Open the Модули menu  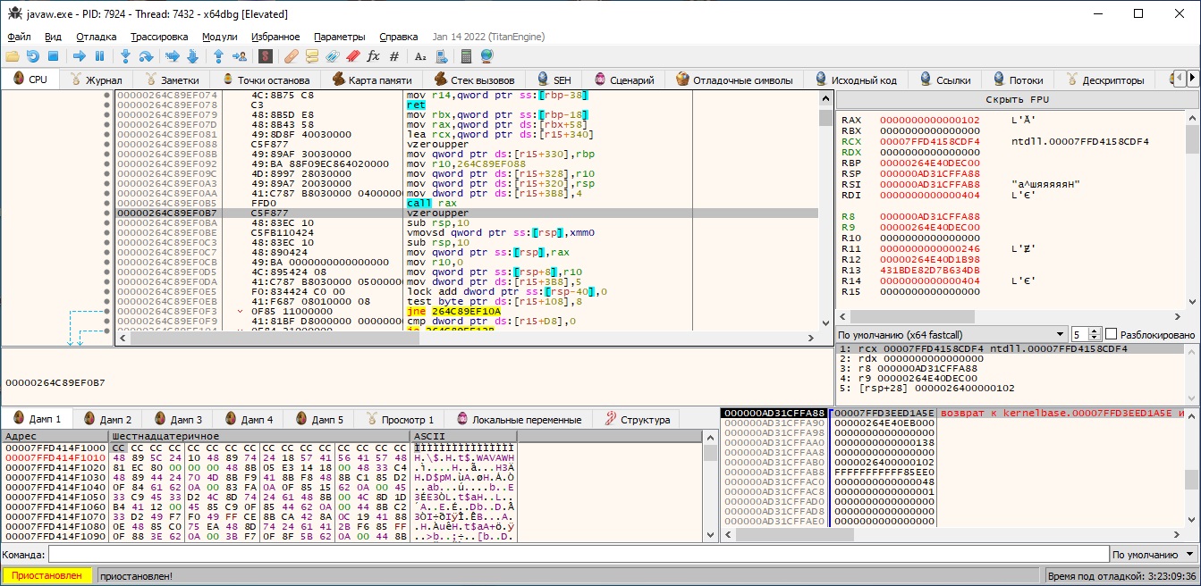[220, 37]
